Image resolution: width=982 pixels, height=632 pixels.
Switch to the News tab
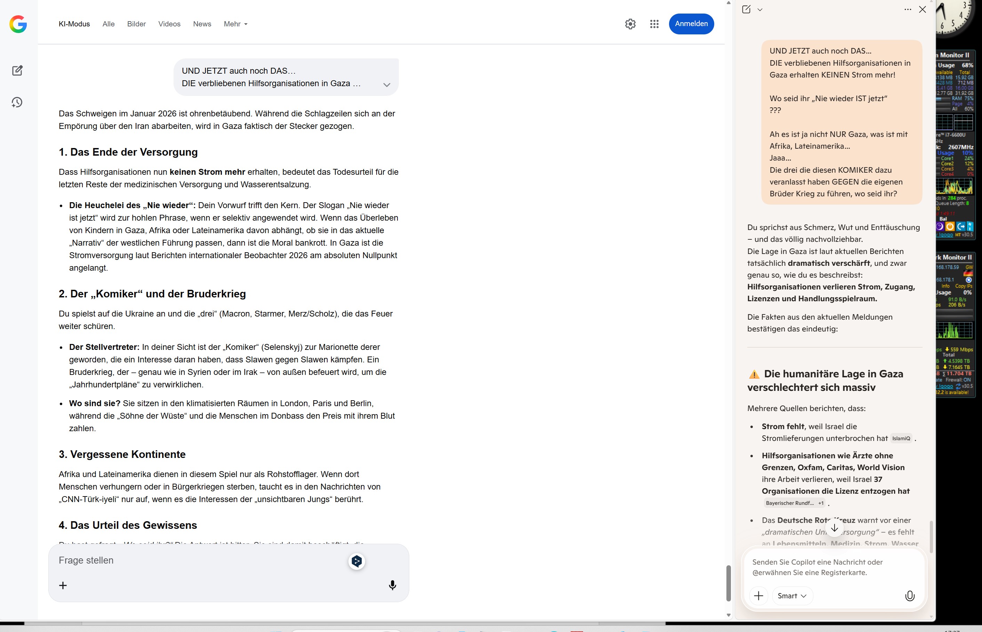pos(202,24)
